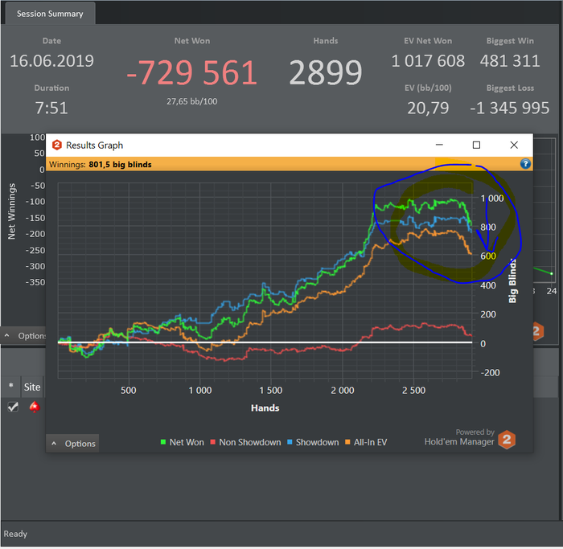Screen dimensions: 563x549
Task: Click the Hold'em Manager icon in Results Graph title
Action: pyautogui.click(x=57, y=145)
